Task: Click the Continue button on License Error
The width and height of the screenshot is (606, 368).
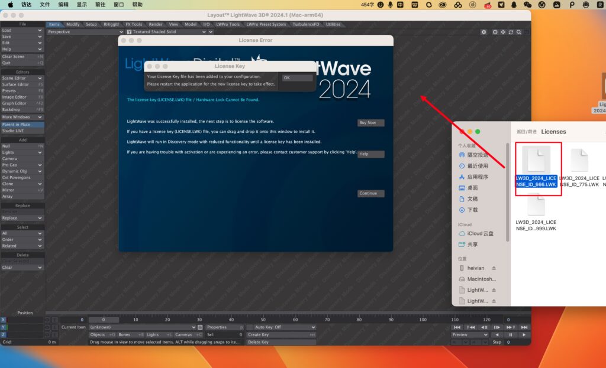Action: pyautogui.click(x=372, y=193)
